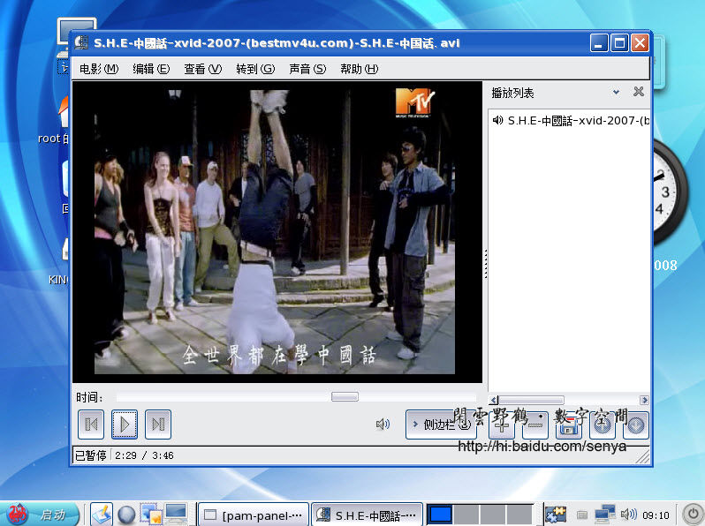Click the player window title bar icon
This screenshot has width=705, height=526.
point(81,42)
